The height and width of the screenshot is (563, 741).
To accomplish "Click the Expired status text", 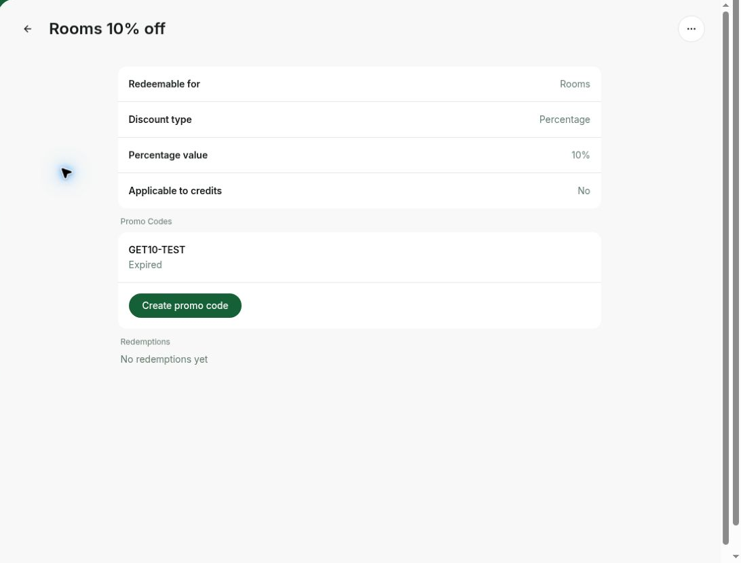I will click(145, 265).
